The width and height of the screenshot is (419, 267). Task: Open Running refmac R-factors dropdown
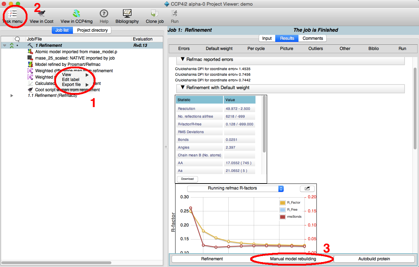(235, 188)
